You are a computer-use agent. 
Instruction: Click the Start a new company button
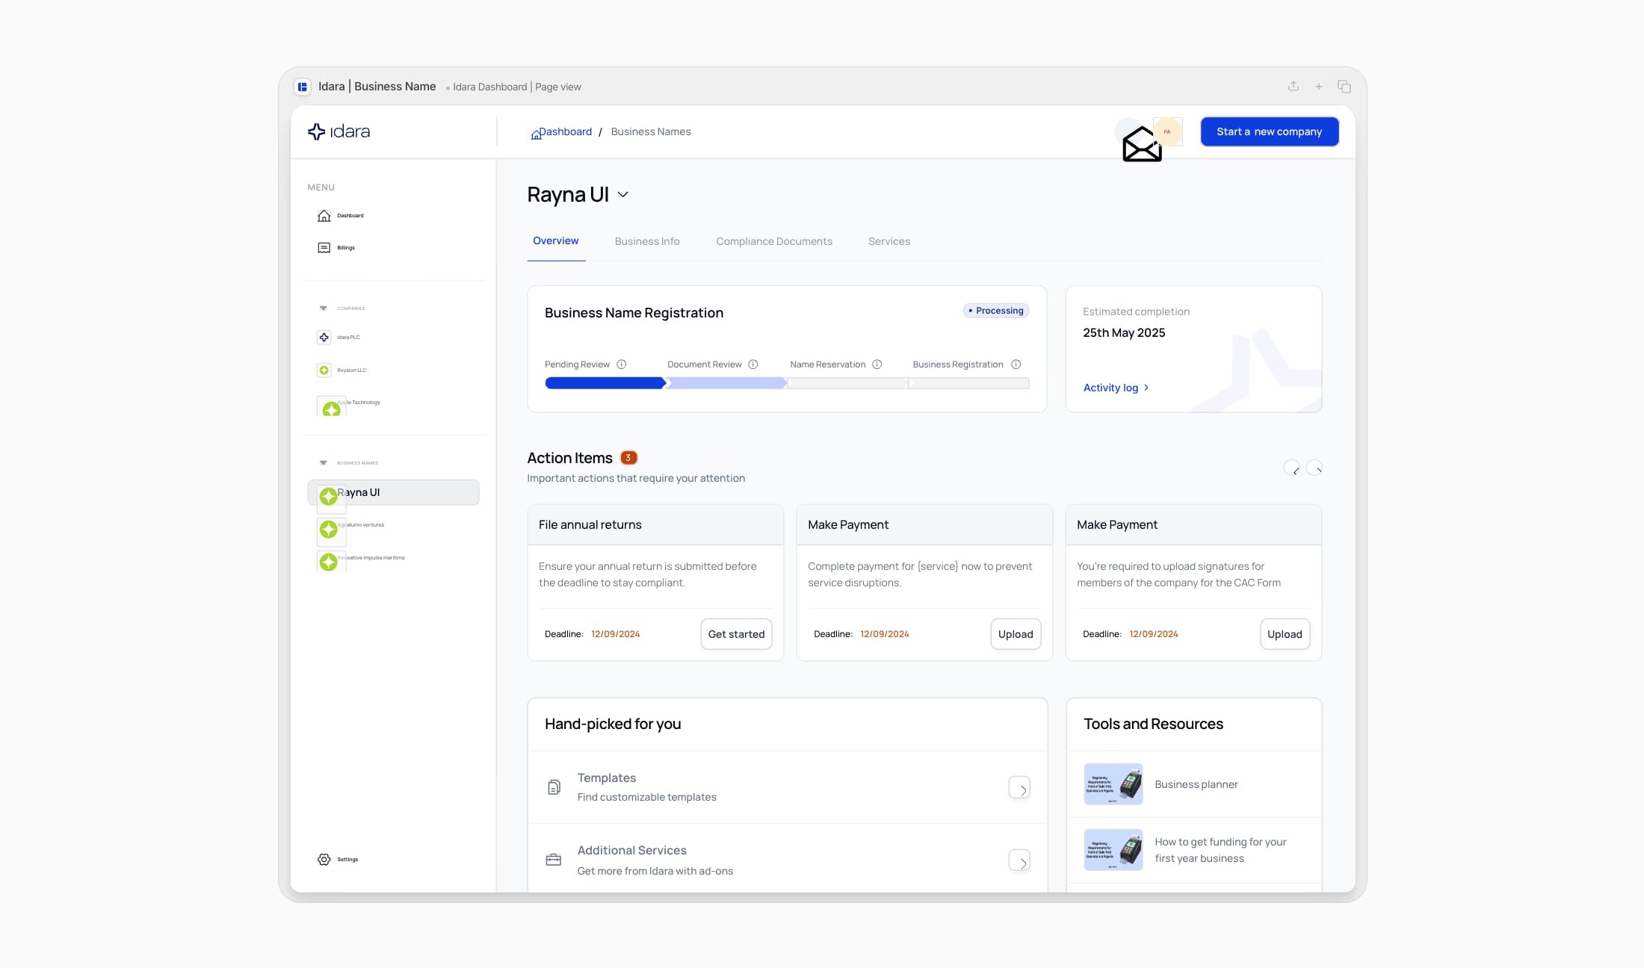click(x=1270, y=131)
